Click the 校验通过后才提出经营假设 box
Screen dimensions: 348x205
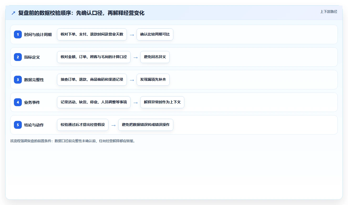[83, 125]
